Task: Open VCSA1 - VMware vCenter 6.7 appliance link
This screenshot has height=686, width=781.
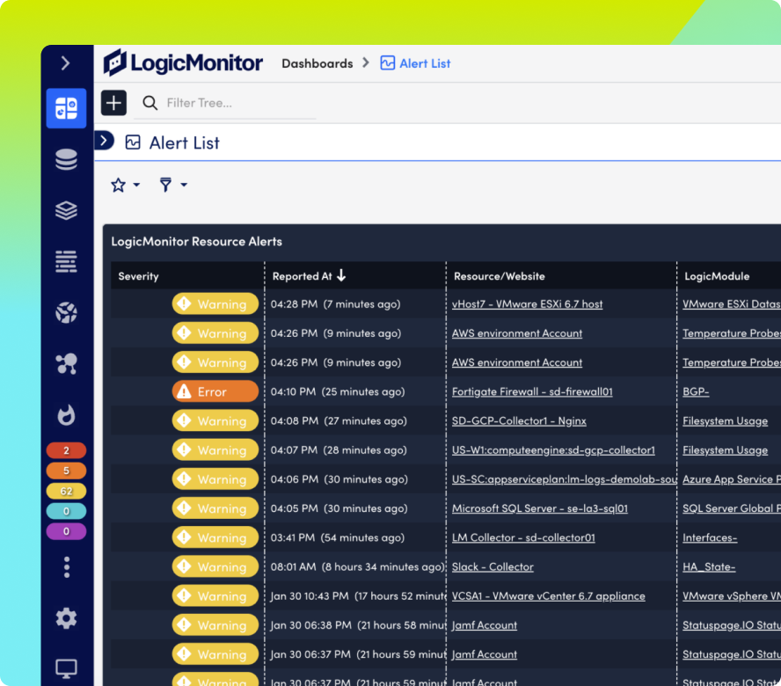Action: (549, 595)
